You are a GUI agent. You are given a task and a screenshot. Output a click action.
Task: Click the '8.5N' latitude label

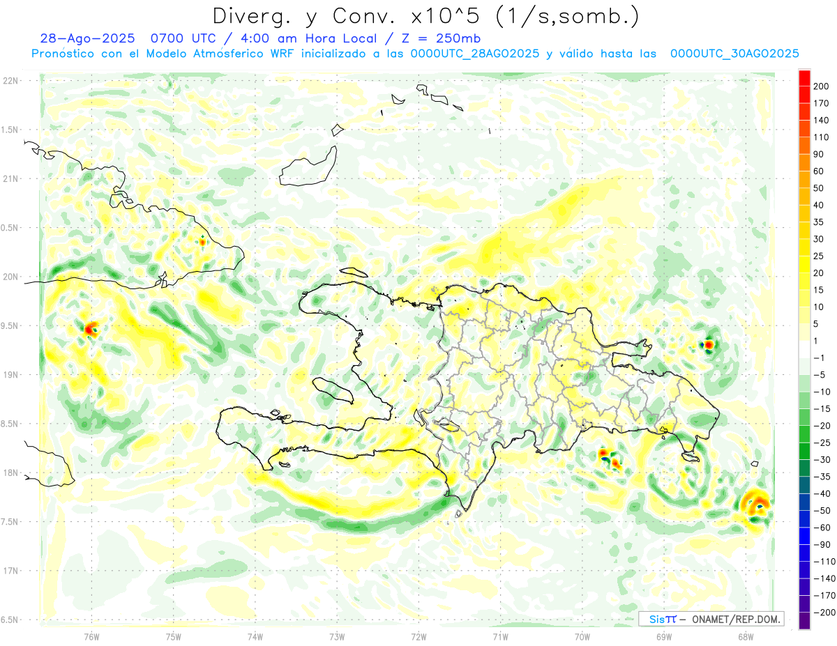pyautogui.click(x=10, y=424)
